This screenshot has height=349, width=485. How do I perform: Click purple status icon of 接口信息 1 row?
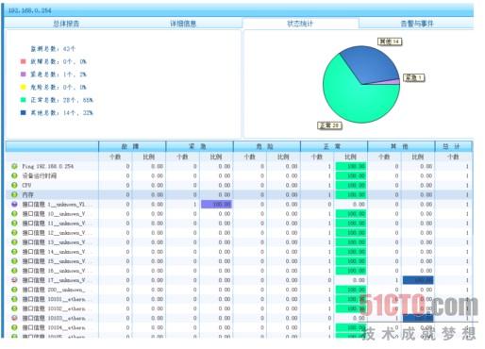coord(14,205)
